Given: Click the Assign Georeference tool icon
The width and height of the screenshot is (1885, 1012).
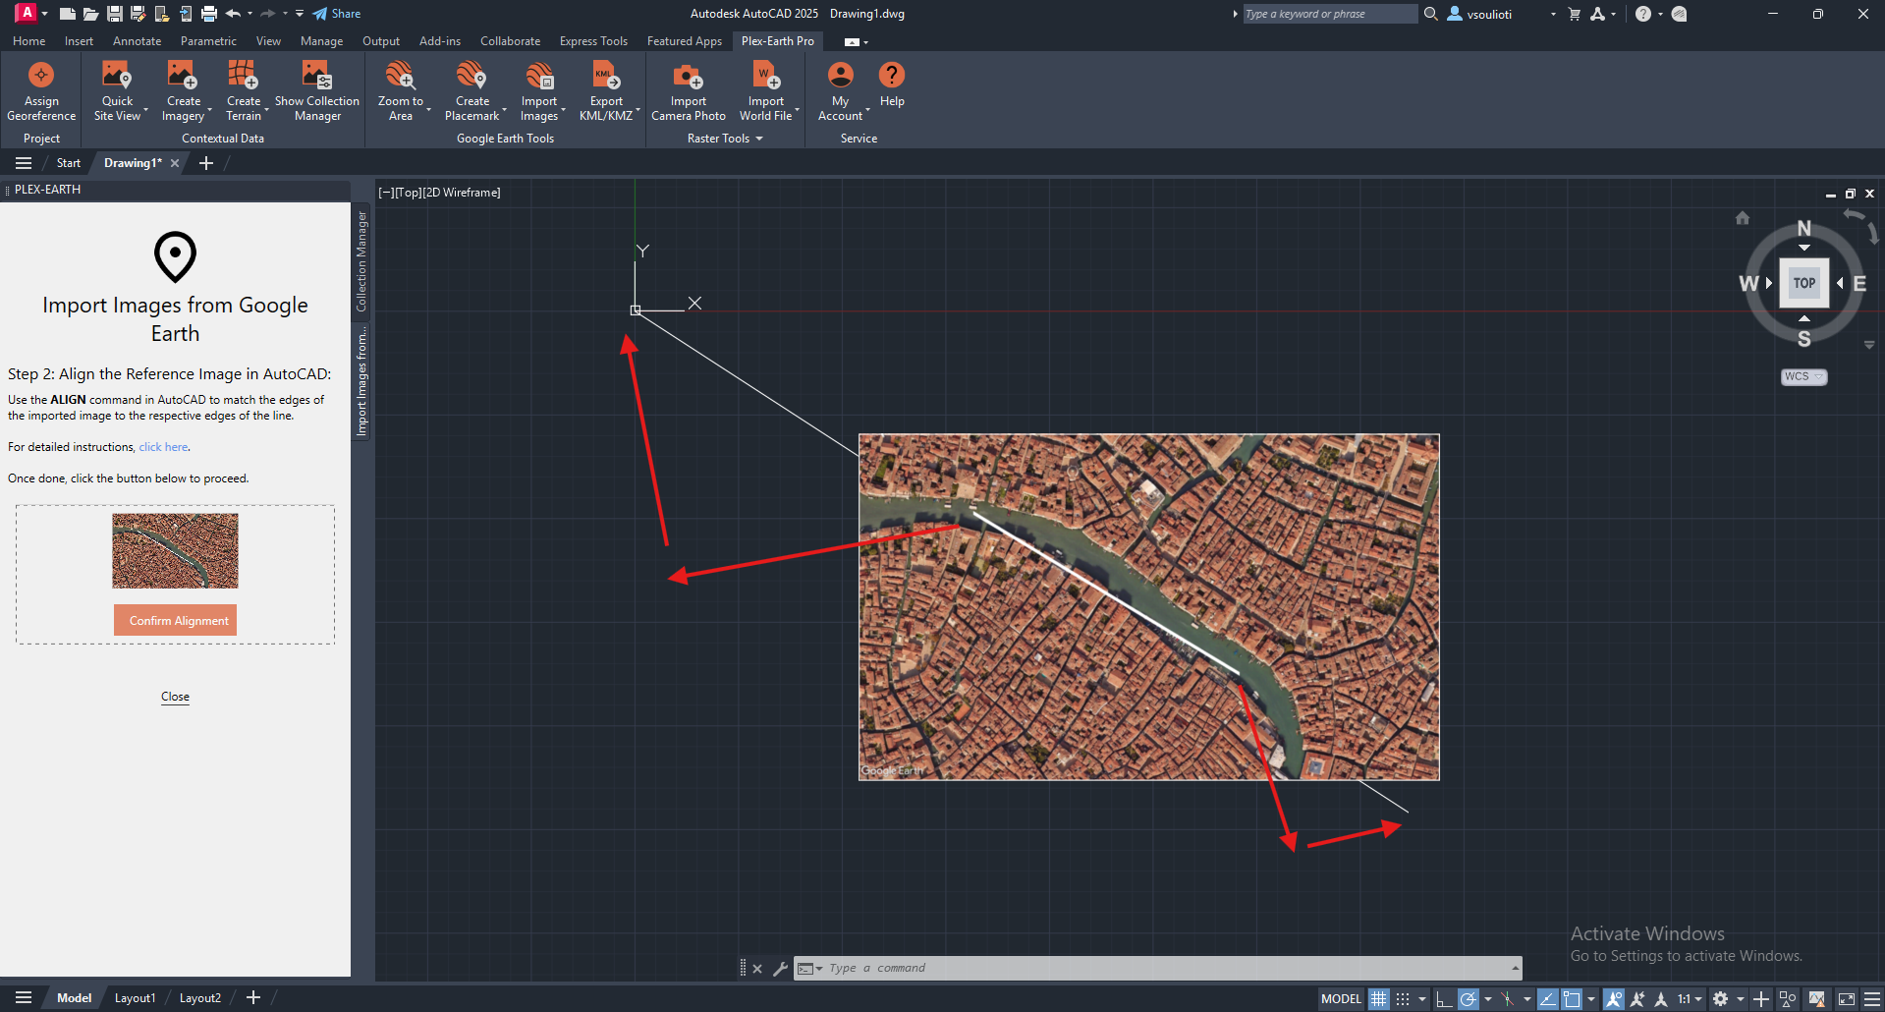Looking at the screenshot, I should 41,76.
